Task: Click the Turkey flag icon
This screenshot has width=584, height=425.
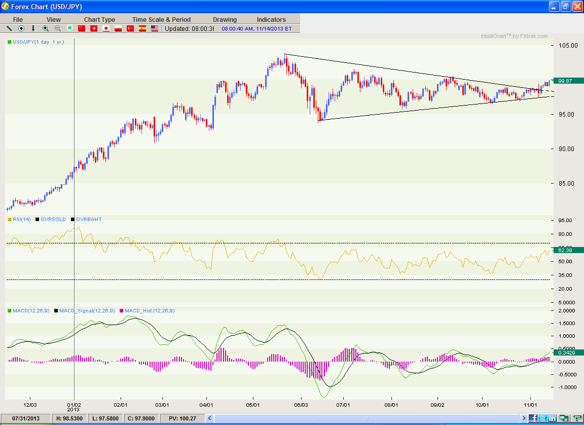Action: (x=130, y=28)
